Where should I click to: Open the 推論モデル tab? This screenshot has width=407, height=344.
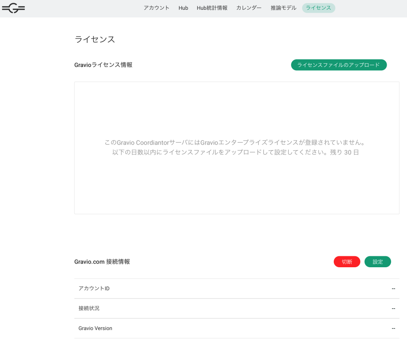(x=283, y=8)
